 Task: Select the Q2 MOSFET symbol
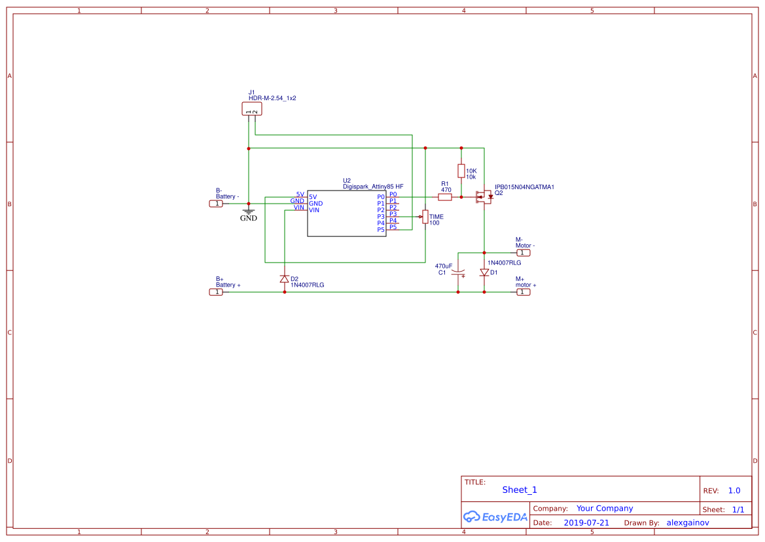tap(484, 196)
